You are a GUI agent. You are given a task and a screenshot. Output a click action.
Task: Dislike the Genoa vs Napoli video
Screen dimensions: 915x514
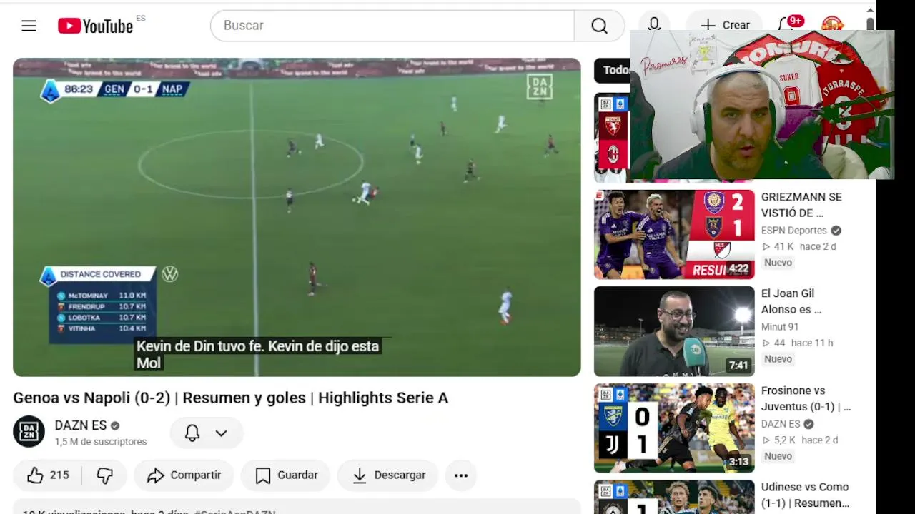104,475
